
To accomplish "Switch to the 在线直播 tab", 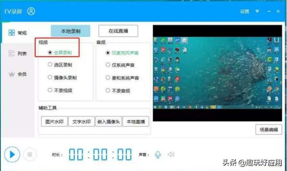I will (118, 31).
